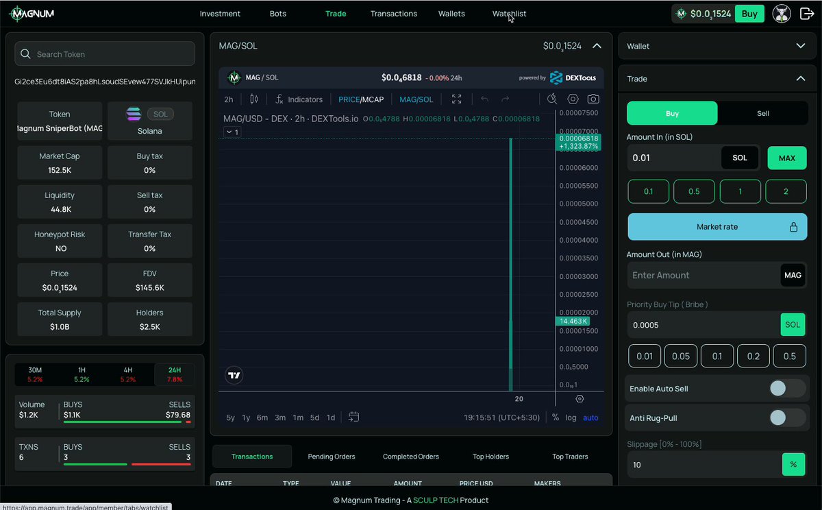This screenshot has width=822, height=510.
Task: Toggle log scale on the chart
Action: (571, 417)
